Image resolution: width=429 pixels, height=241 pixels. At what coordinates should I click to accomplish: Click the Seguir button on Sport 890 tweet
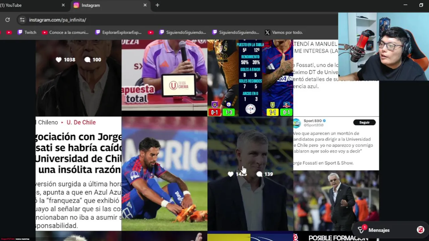point(364,123)
